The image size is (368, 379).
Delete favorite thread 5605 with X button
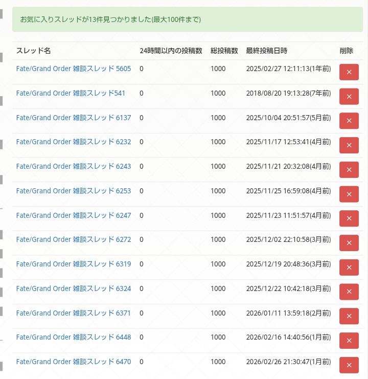(349, 72)
